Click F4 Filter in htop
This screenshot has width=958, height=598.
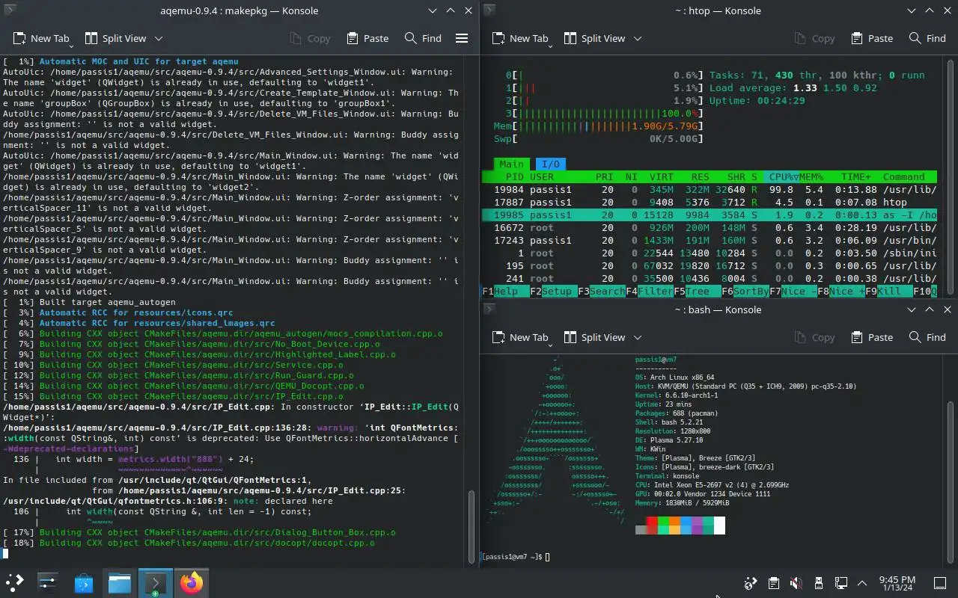(650, 292)
